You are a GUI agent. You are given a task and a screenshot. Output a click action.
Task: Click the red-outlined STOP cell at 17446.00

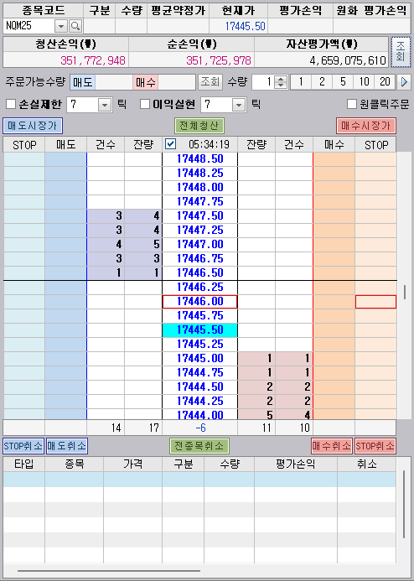point(375,302)
